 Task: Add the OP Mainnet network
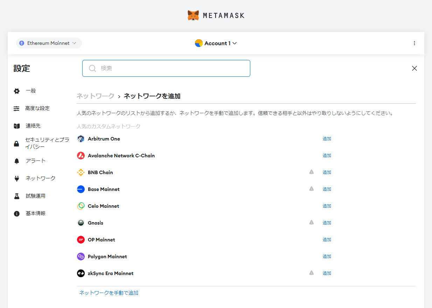point(327,240)
